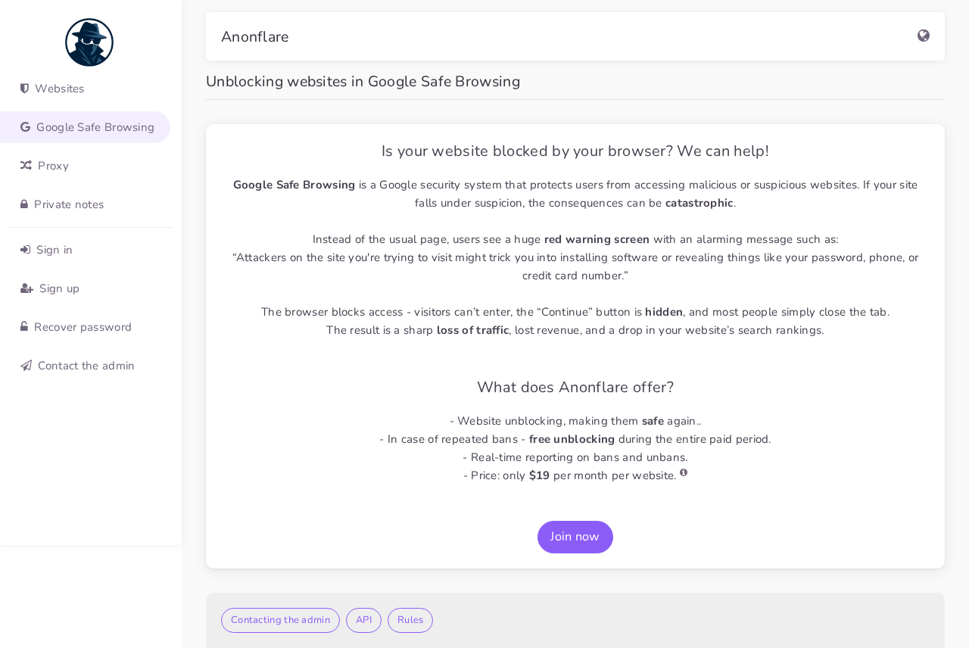The width and height of the screenshot is (969, 648).
Task: Click the Anonflare detective logo
Action: tap(89, 42)
